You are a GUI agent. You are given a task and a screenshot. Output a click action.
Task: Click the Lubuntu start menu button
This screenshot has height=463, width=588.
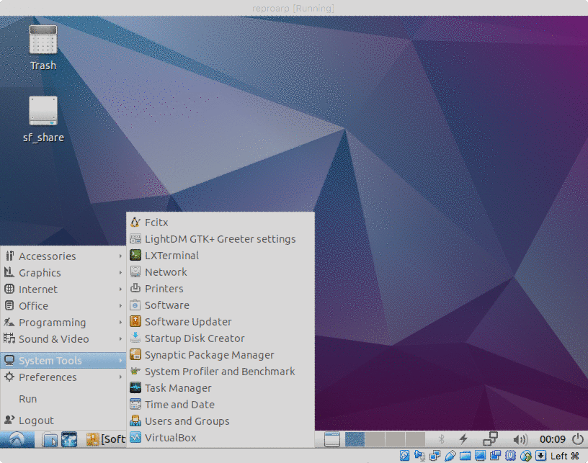[17, 439]
